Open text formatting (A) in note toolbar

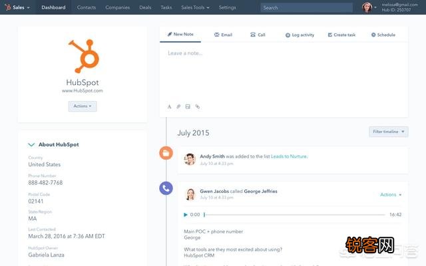[x=169, y=106]
